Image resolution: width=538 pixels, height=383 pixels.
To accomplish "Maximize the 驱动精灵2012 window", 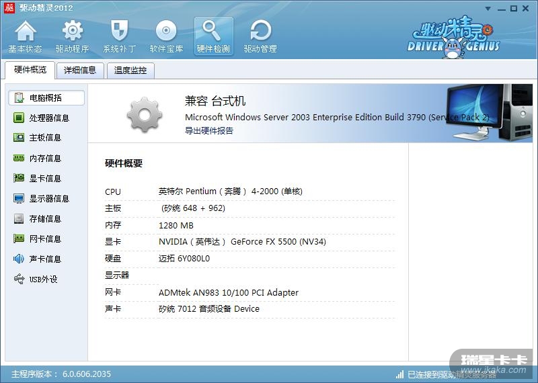I will coord(514,9).
